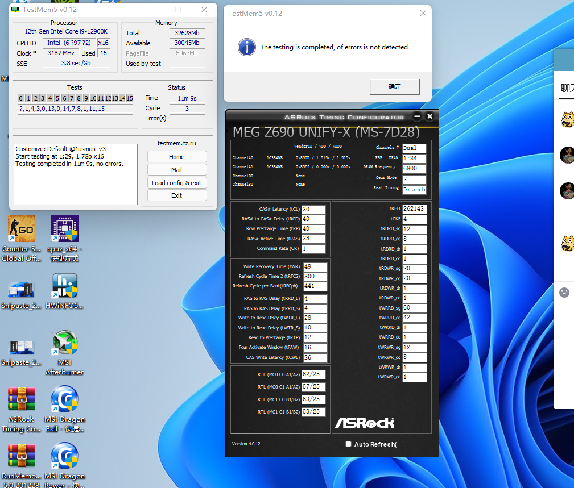Open the RunMemtest 5.0 archive icon
This screenshot has height=488, width=574.
(x=22, y=466)
